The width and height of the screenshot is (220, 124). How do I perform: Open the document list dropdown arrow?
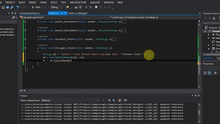tap(200, 13)
